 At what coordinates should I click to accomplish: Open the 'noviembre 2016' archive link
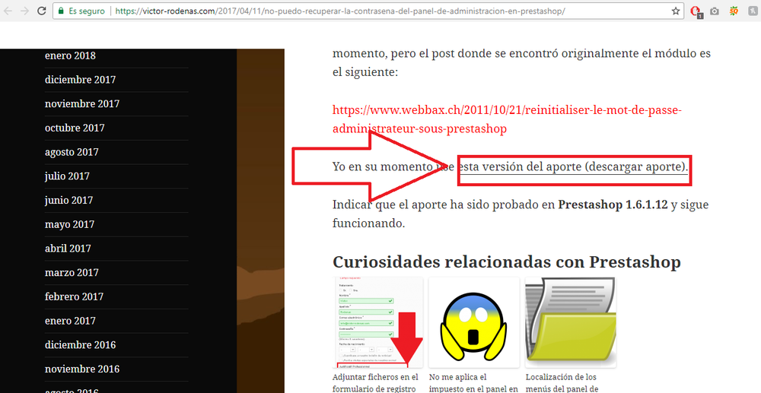pos(82,369)
